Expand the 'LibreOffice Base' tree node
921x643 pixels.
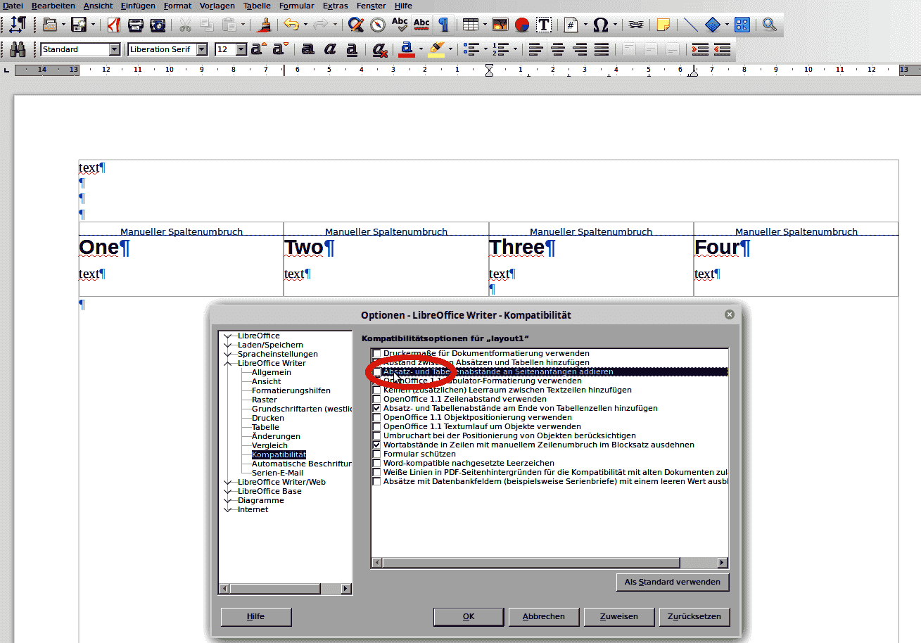point(228,491)
